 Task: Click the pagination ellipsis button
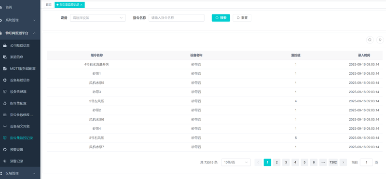pyautogui.click(x=323, y=162)
